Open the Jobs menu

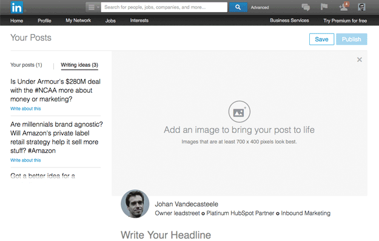110,21
